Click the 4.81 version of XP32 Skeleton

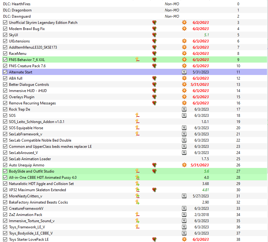point(205,190)
